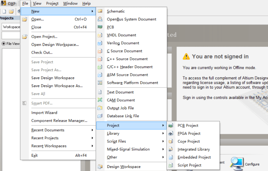The image size is (268, 171).
Task: Click the Output Job File icon
Action: pos(100,108)
